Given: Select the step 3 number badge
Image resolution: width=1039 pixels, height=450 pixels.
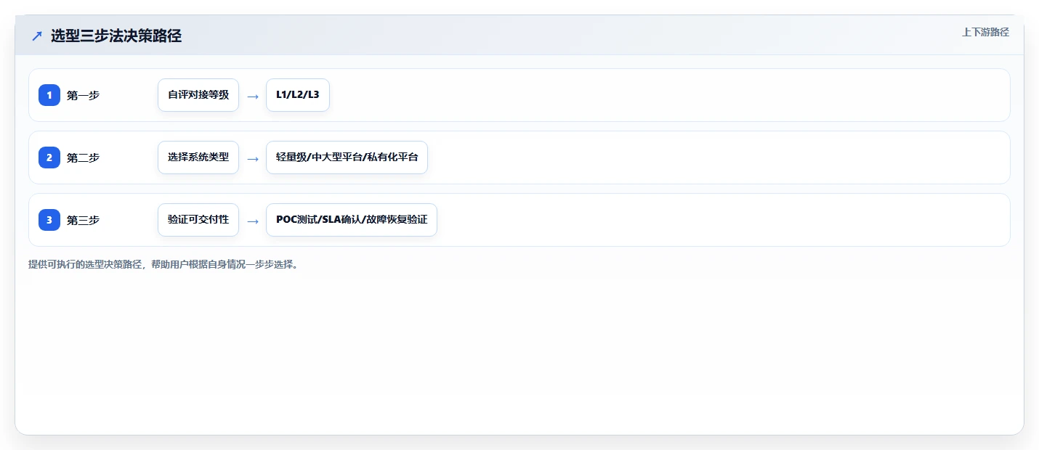Looking at the screenshot, I should coord(49,220).
